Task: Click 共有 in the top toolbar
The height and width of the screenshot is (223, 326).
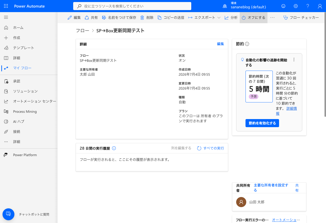Action: pos(91,18)
